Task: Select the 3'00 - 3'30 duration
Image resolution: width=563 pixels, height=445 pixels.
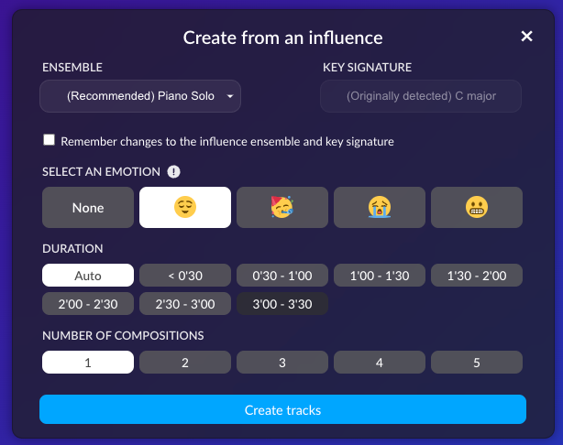Action: pos(282,304)
